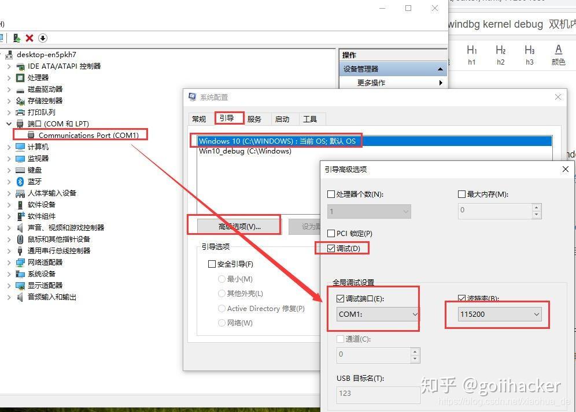Open the COM1: debug port dropdown

click(378, 314)
